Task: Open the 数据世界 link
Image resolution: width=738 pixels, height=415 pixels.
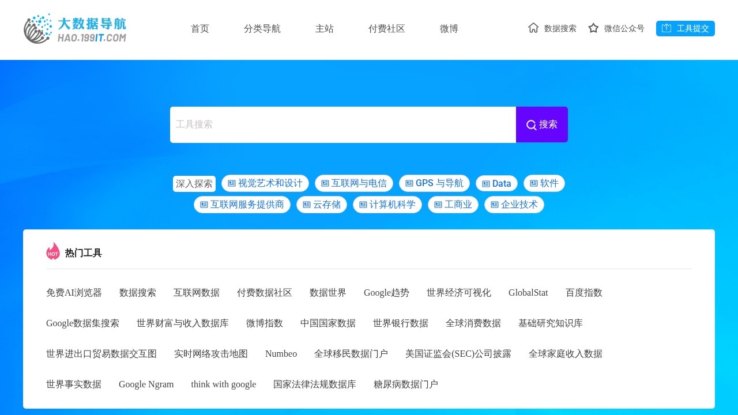Action: tap(328, 293)
